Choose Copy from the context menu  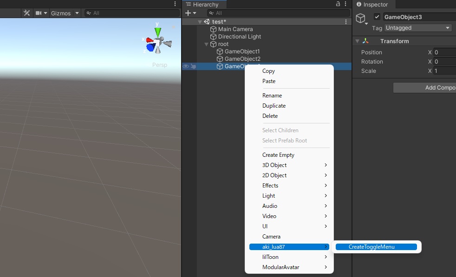click(x=289, y=71)
